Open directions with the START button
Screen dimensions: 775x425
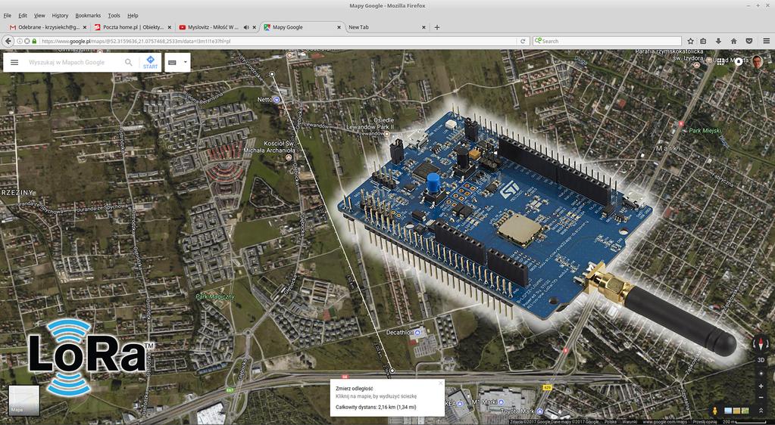tap(150, 63)
